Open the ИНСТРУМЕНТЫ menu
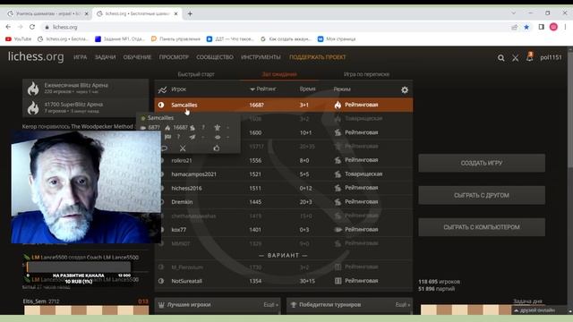573x322 pixels. click(x=261, y=57)
